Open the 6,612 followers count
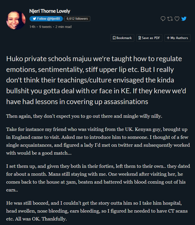 point(77,19)
